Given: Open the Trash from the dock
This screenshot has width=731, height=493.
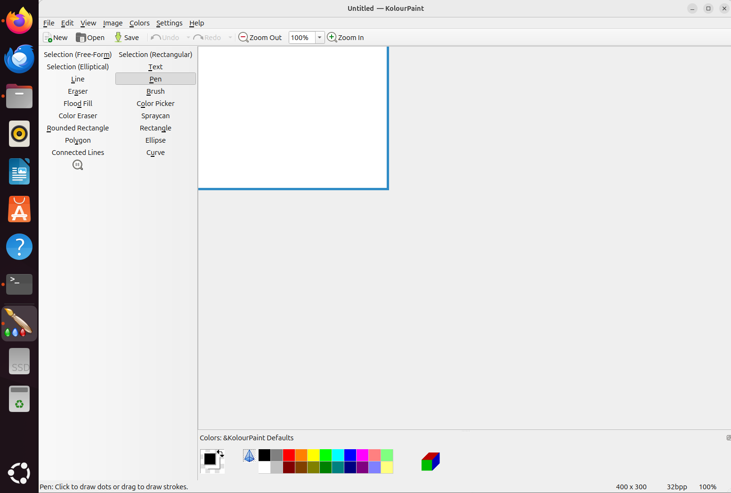Looking at the screenshot, I should tap(19, 399).
